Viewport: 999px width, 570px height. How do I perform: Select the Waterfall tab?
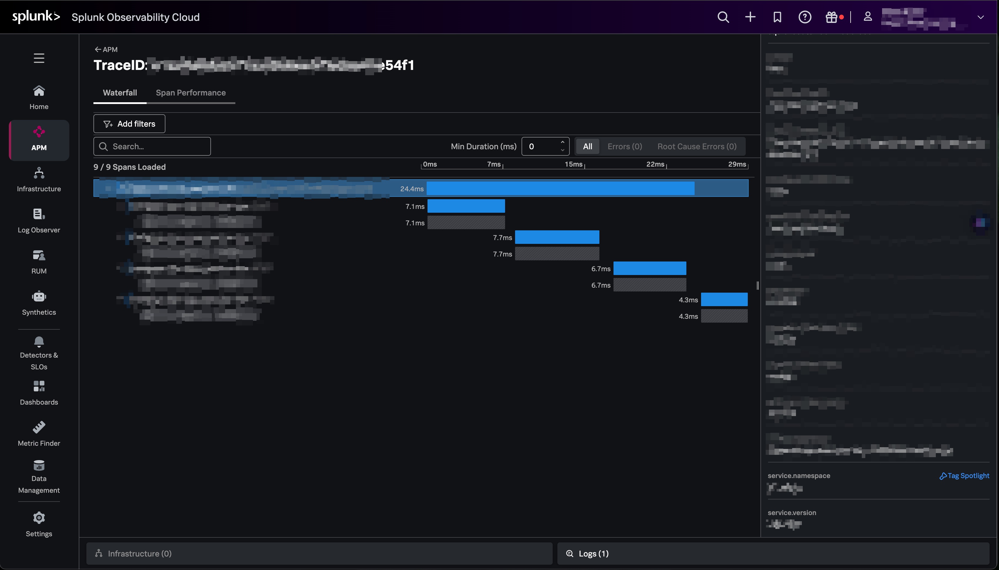(120, 93)
